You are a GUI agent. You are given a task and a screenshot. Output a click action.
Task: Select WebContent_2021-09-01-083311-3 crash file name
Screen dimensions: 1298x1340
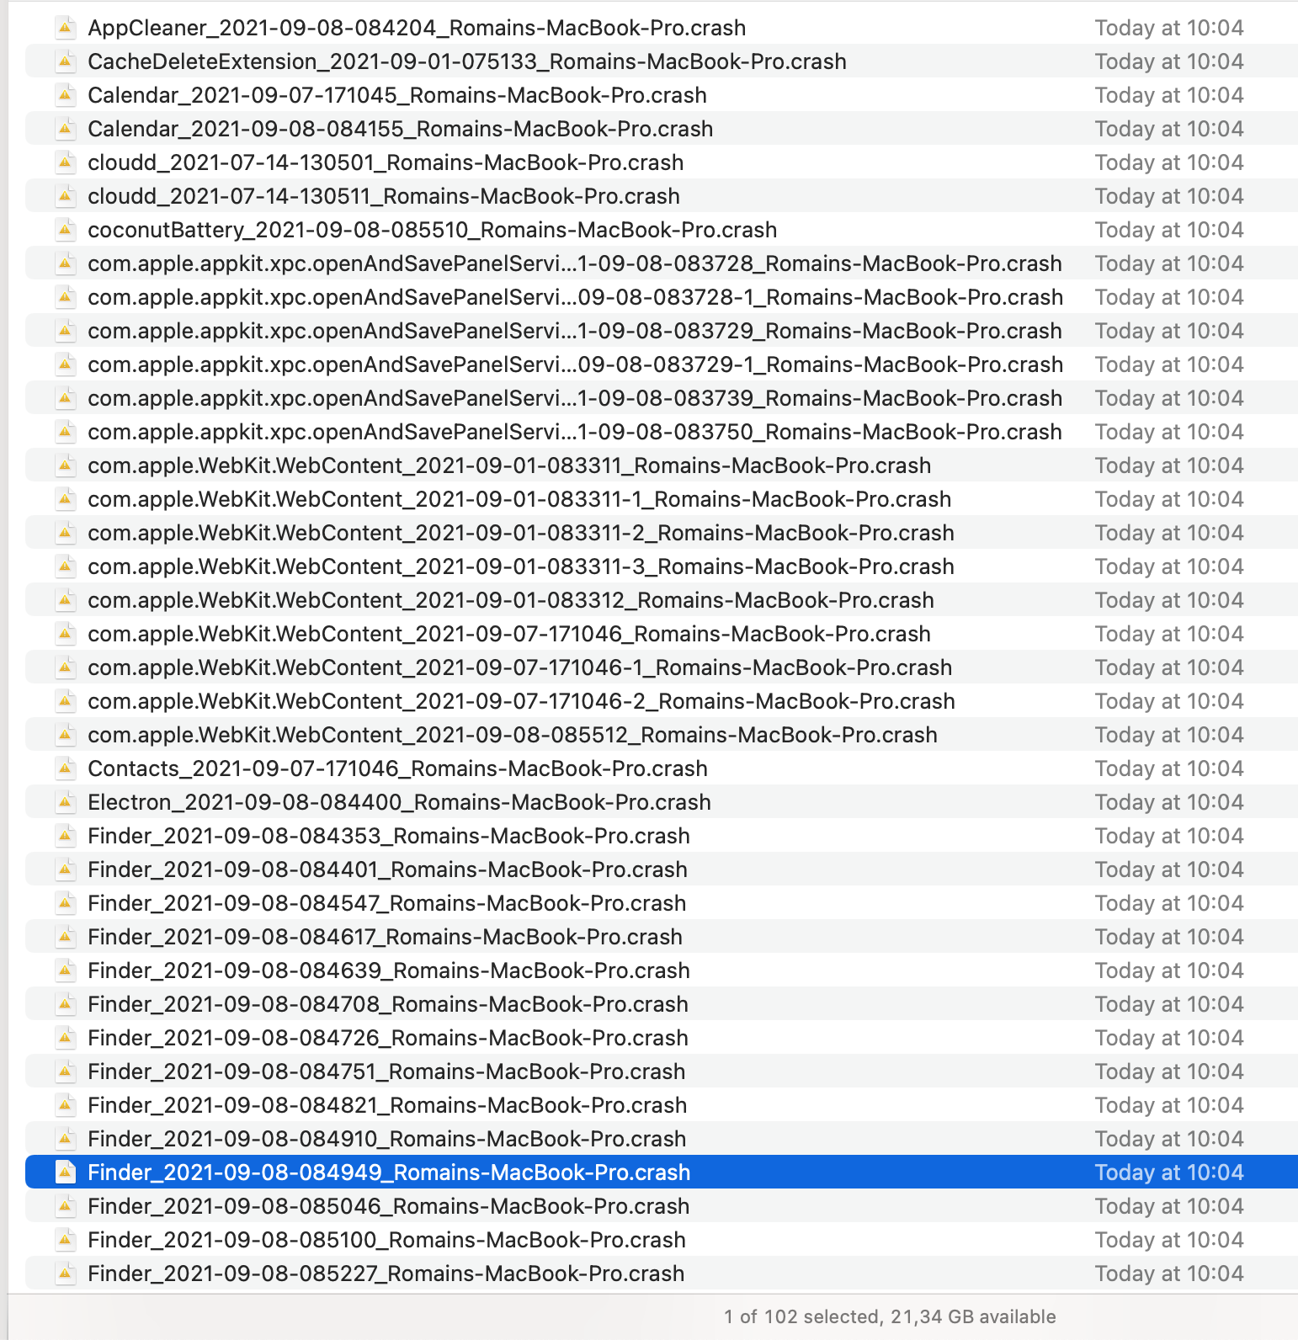coord(521,566)
